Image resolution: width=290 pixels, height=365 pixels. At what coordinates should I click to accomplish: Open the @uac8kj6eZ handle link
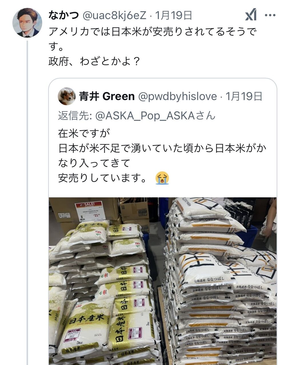(114, 15)
